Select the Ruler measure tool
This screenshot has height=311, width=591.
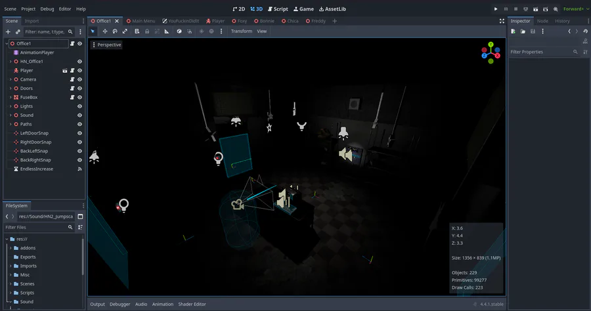click(167, 31)
